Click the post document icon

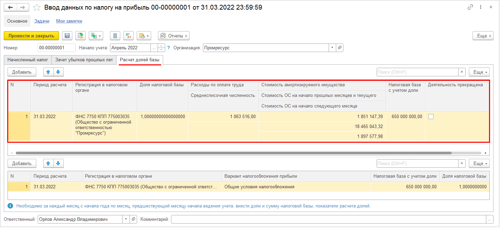click(81, 36)
